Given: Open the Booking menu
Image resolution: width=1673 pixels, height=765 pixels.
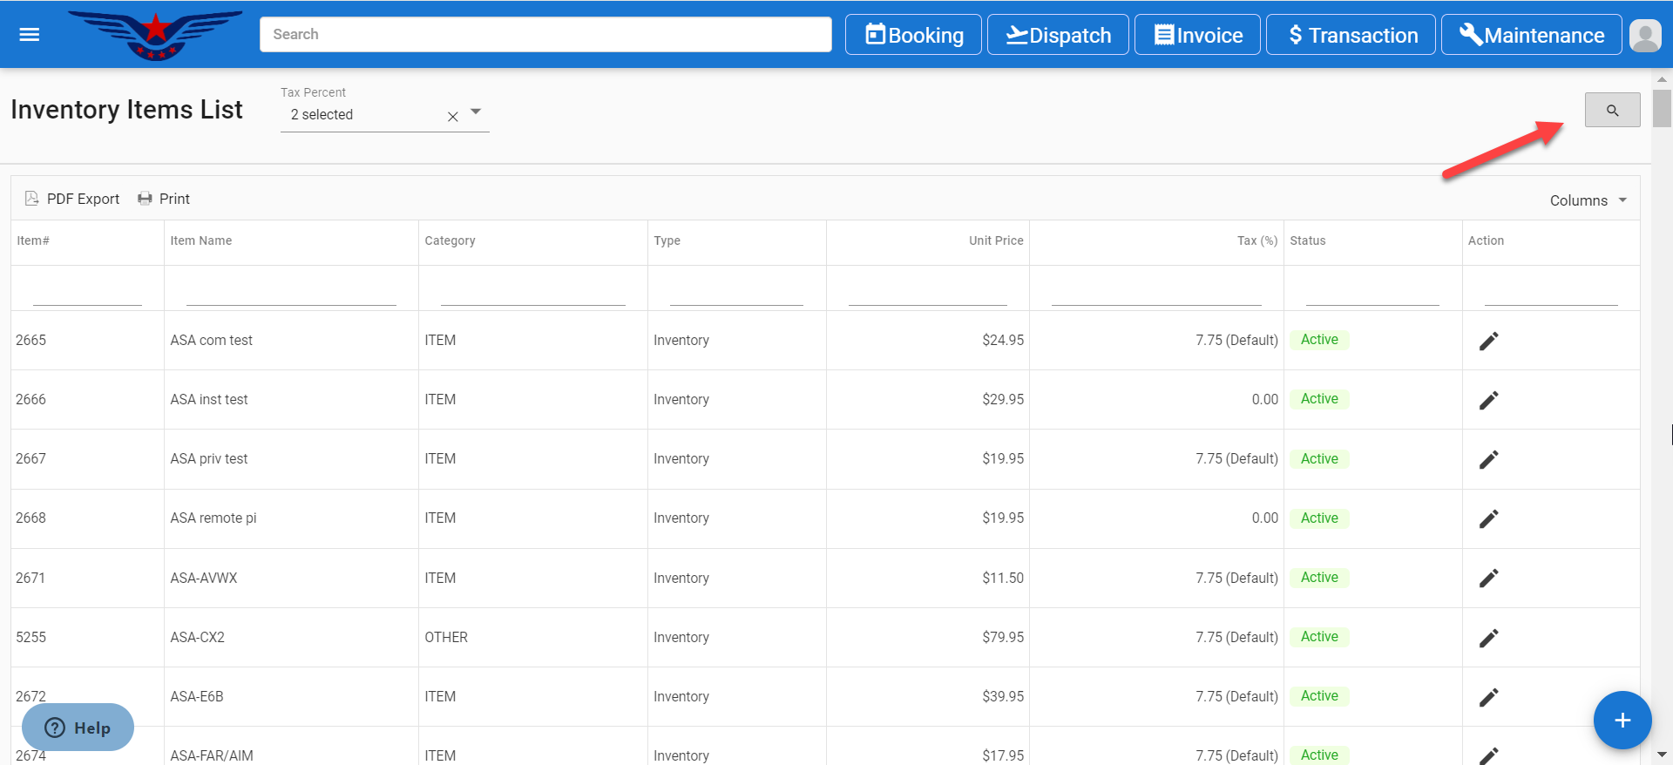Looking at the screenshot, I should 913,35.
